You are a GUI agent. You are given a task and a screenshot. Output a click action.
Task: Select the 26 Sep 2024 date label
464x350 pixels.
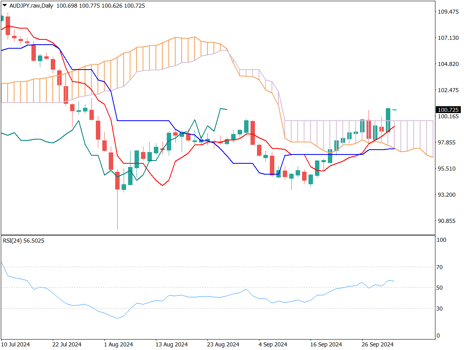click(x=378, y=344)
